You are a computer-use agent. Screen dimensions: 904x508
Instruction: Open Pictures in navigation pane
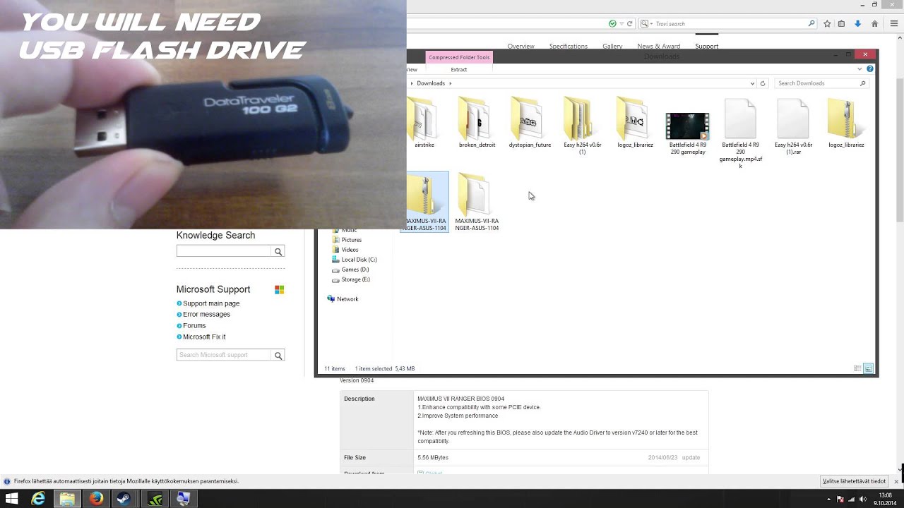click(352, 240)
